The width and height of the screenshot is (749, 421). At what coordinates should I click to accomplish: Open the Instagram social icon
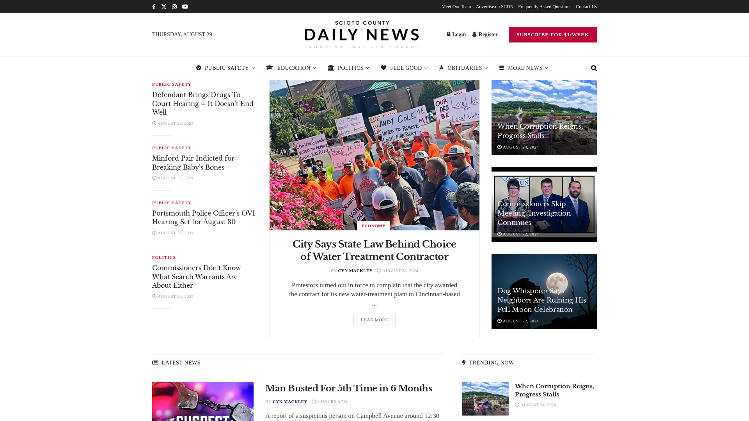(x=174, y=7)
